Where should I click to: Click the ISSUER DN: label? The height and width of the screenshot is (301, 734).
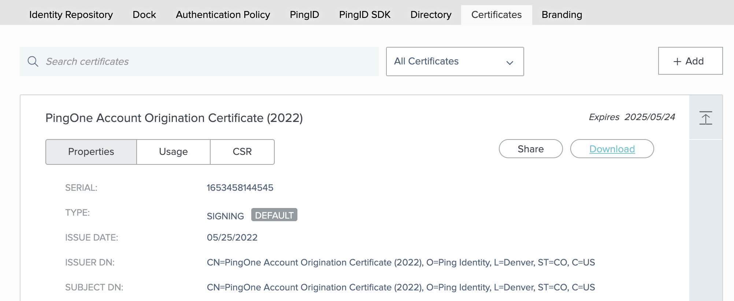90,262
